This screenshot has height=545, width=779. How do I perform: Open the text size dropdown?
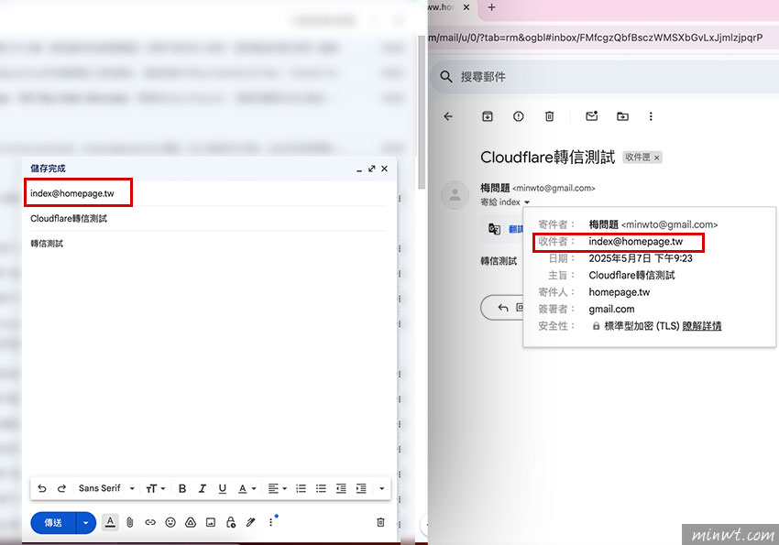click(x=155, y=489)
